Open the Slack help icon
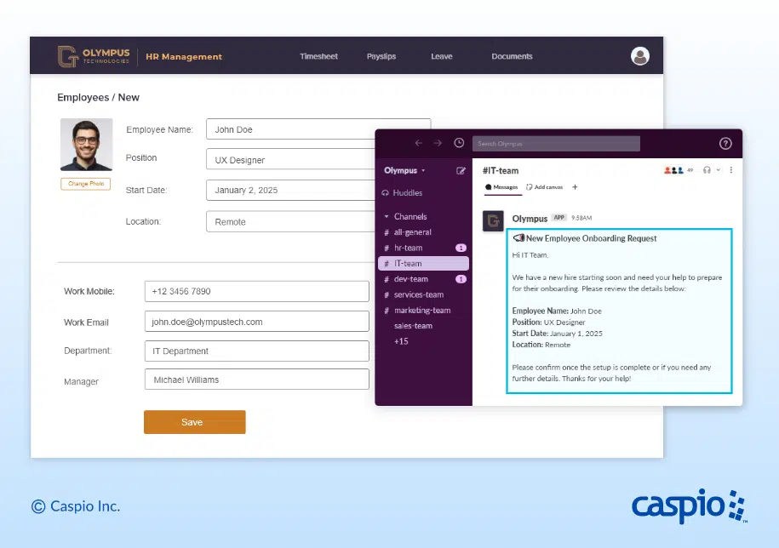This screenshot has width=779, height=548. point(725,144)
